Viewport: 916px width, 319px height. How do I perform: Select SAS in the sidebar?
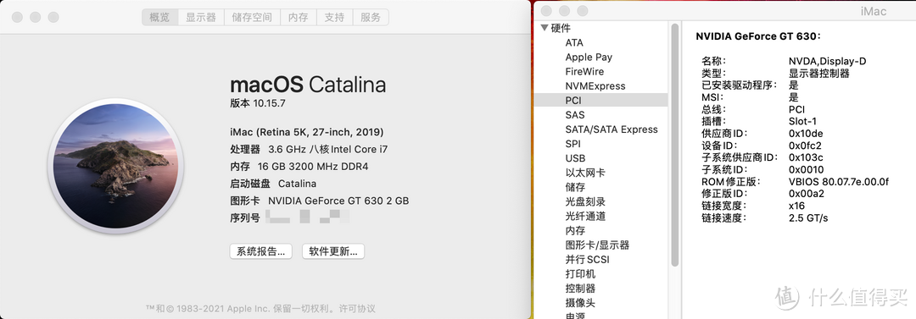point(575,115)
